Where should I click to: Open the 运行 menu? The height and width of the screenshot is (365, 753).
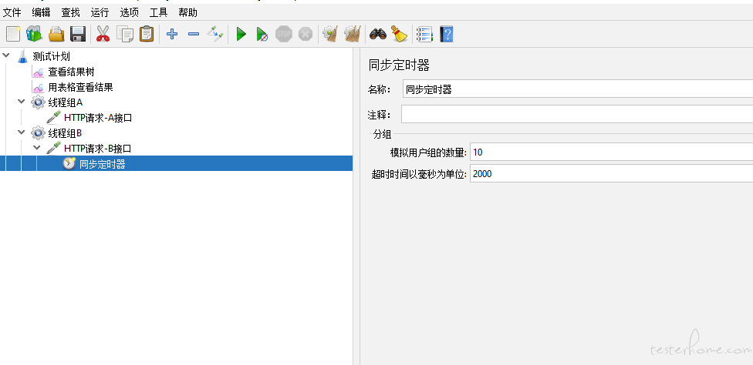point(100,12)
